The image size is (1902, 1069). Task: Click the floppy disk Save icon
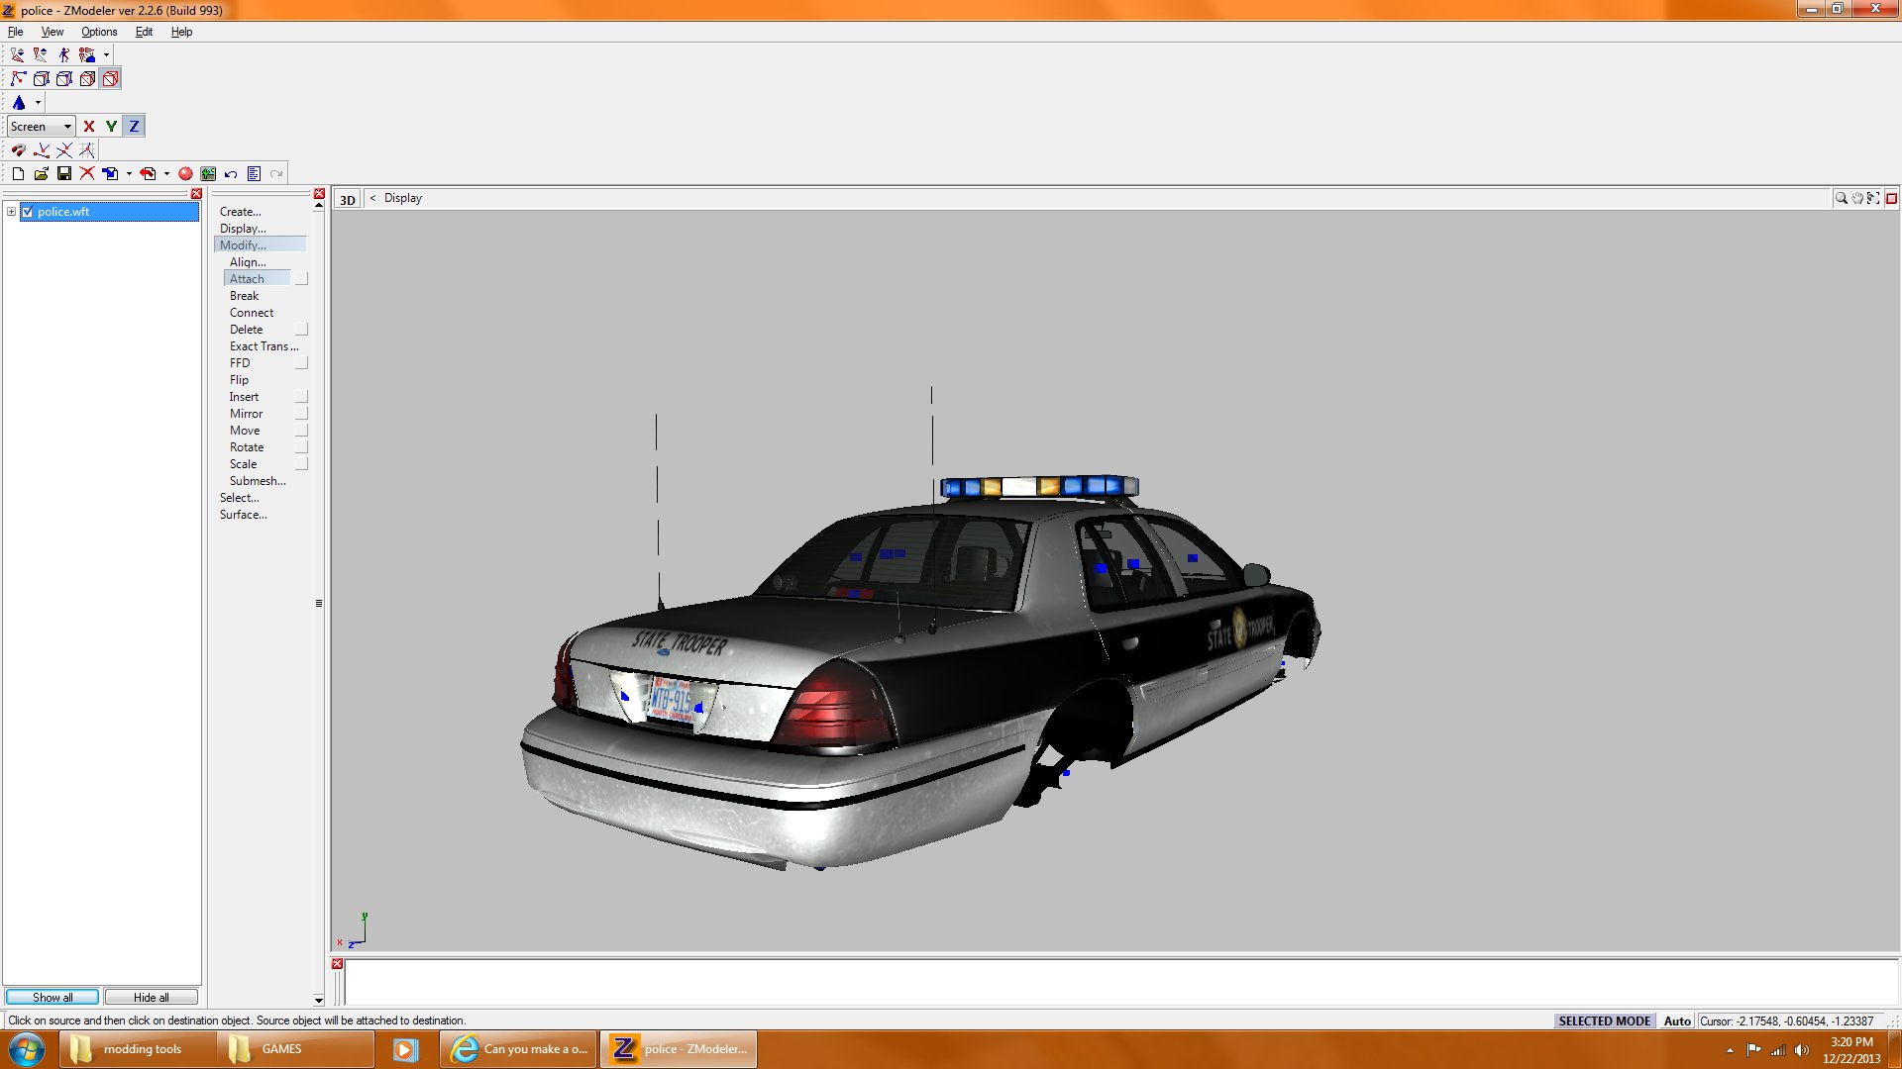(64, 173)
